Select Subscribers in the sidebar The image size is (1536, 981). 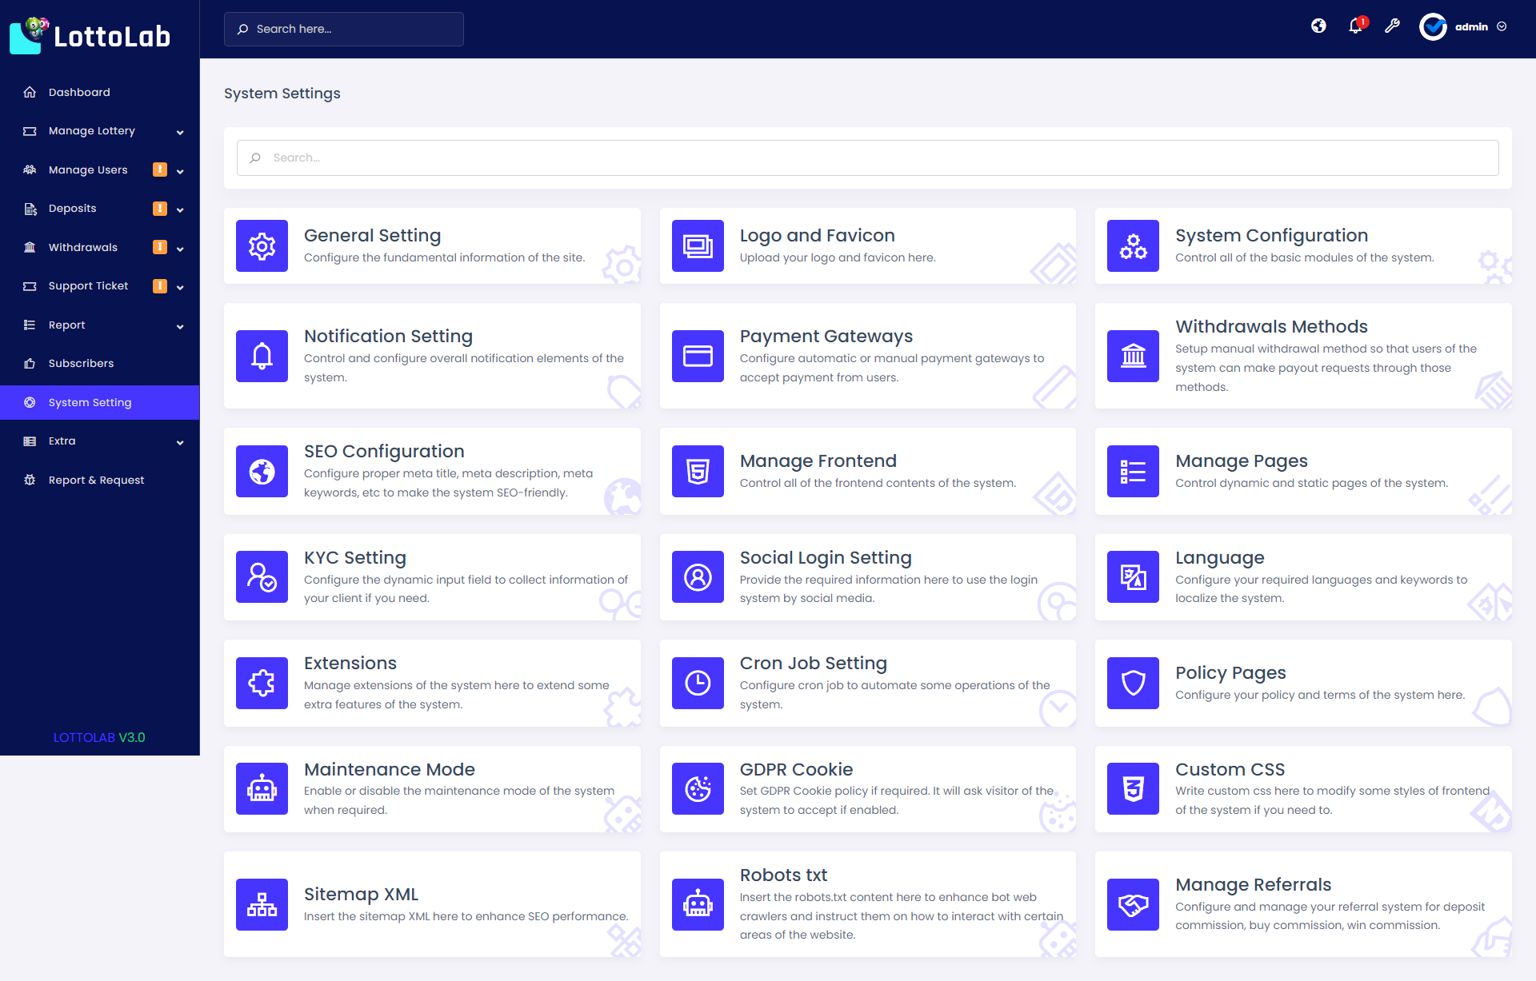click(80, 363)
